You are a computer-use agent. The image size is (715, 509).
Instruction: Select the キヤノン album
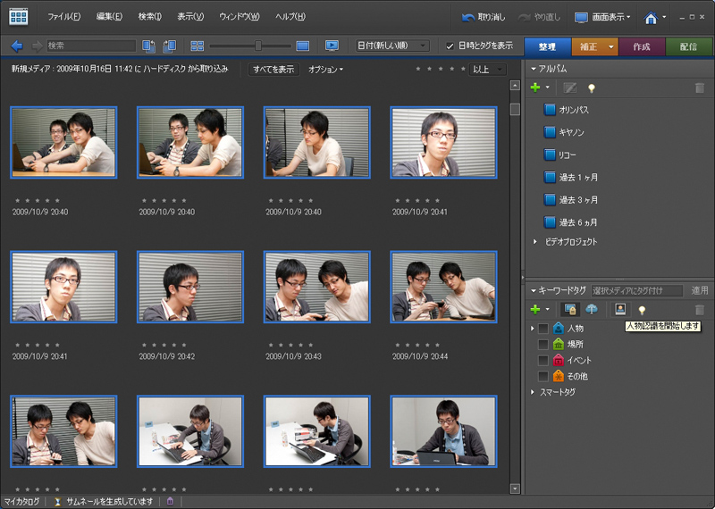click(x=564, y=132)
